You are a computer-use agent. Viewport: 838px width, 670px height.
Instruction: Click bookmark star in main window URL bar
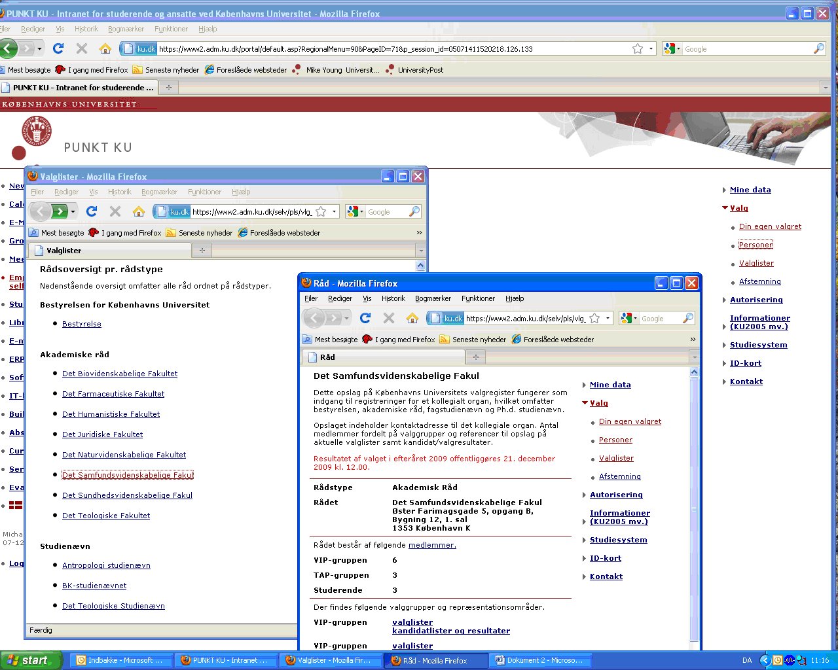pyautogui.click(x=637, y=48)
